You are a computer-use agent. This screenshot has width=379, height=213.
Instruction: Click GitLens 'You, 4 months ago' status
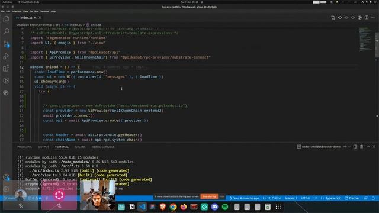click(x=244, y=198)
